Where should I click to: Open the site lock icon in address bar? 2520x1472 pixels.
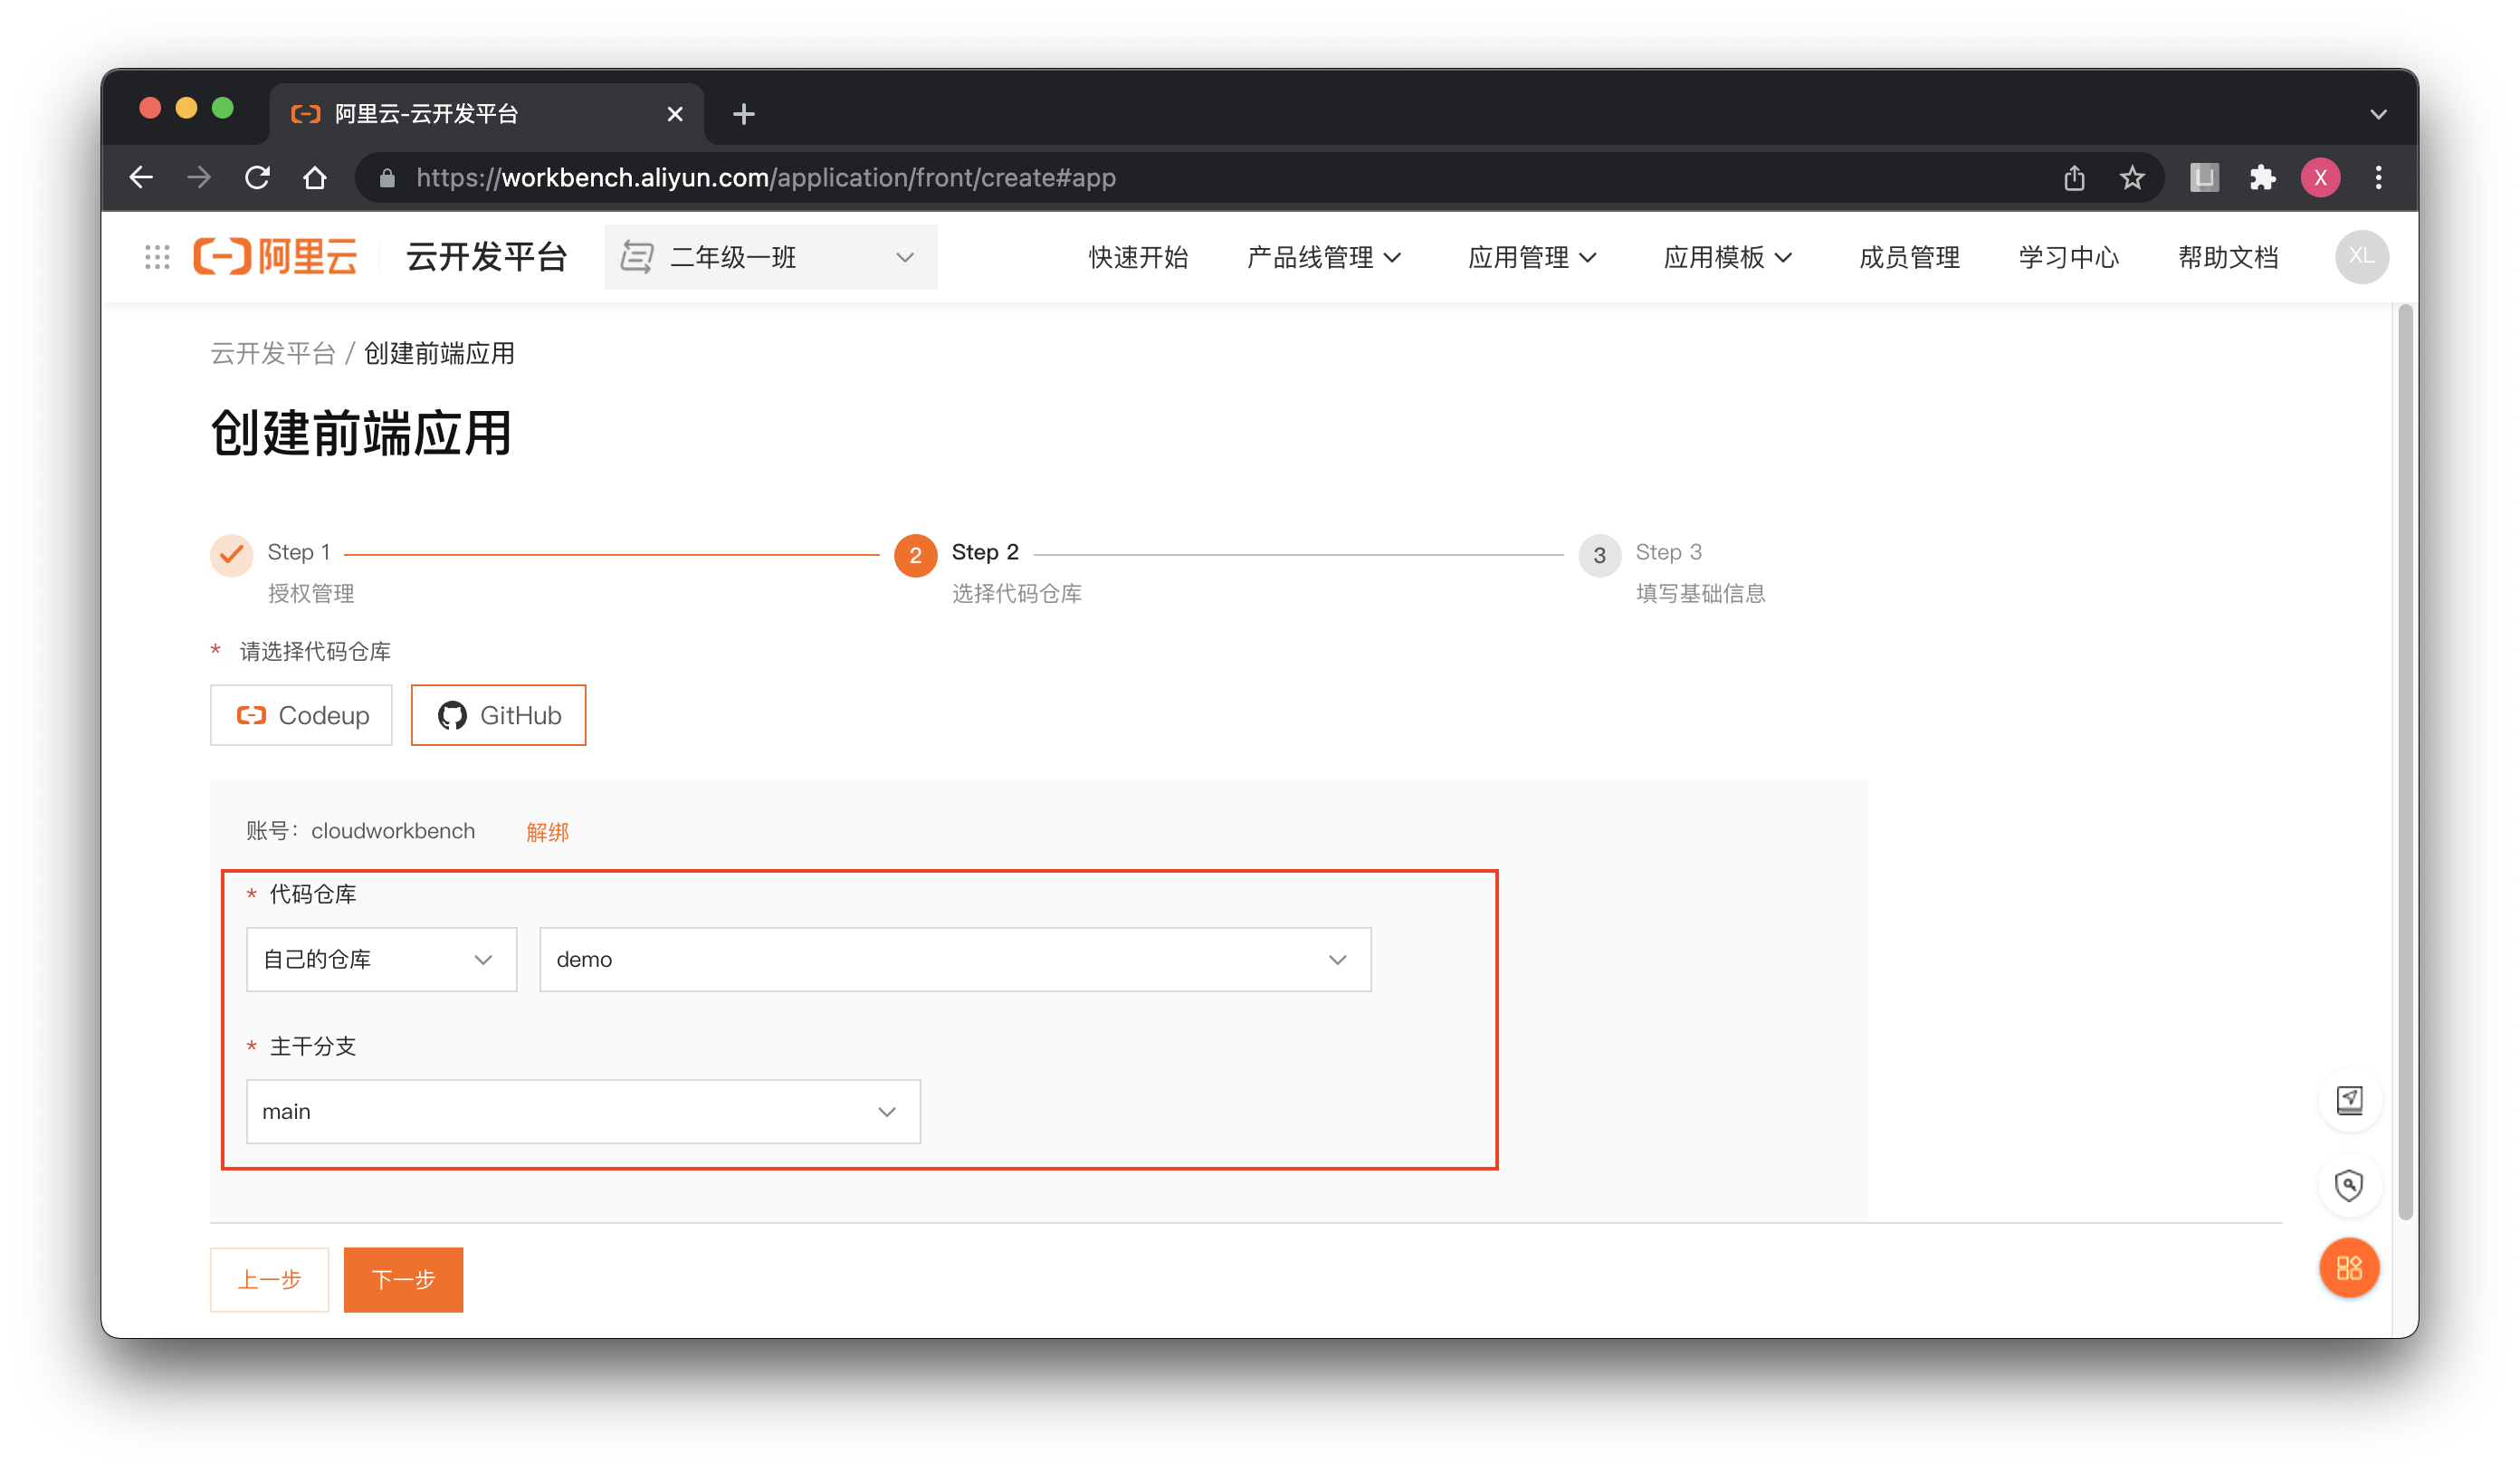coord(387,178)
